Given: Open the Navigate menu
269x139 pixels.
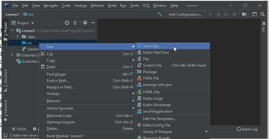Looking at the screenshot, I should pyautogui.click(x=51, y=6).
